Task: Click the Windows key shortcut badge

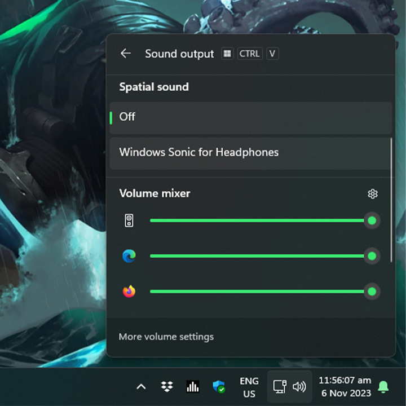Action: click(x=227, y=54)
